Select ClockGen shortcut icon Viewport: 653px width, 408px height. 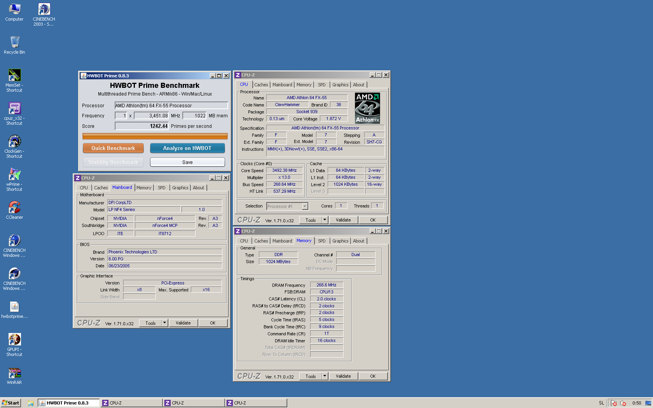tap(14, 147)
